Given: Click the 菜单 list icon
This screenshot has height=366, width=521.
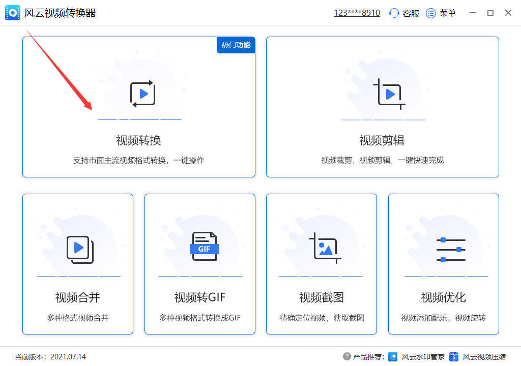Looking at the screenshot, I should click(430, 13).
